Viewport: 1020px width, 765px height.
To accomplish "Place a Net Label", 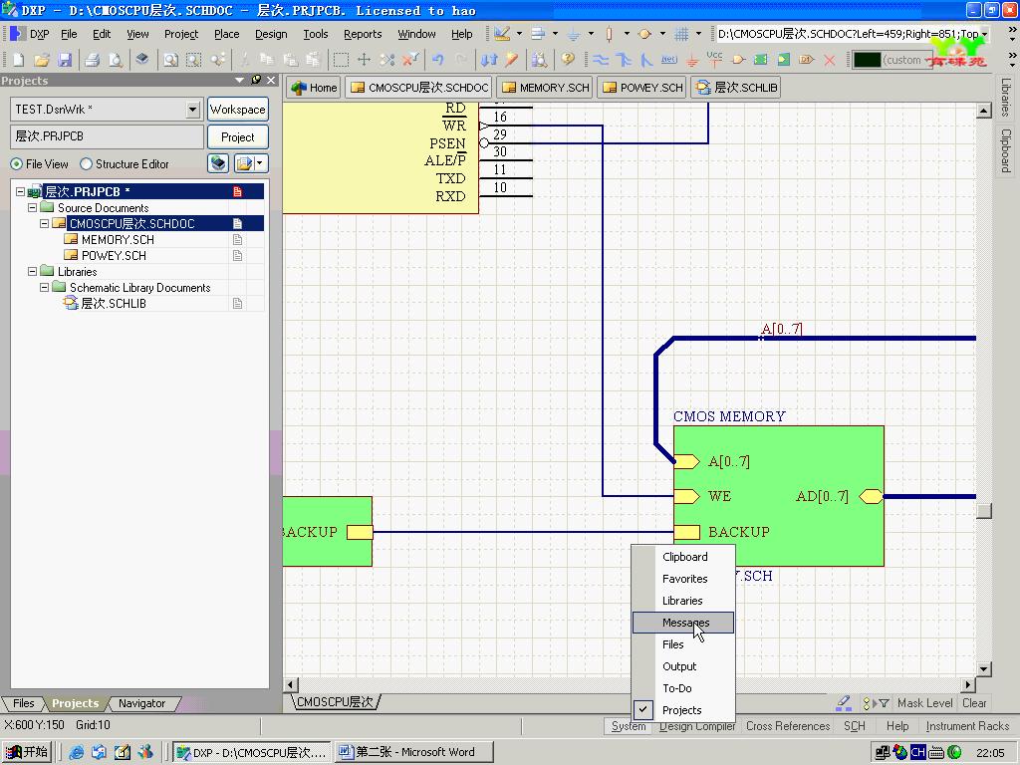I will 668,60.
